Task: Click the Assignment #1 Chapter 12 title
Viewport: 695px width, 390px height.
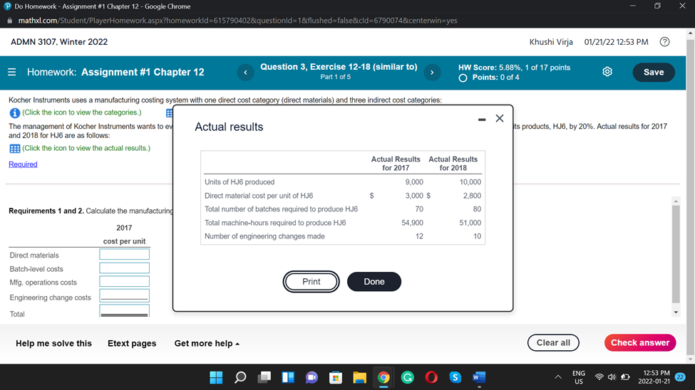Action: (143, 72)
